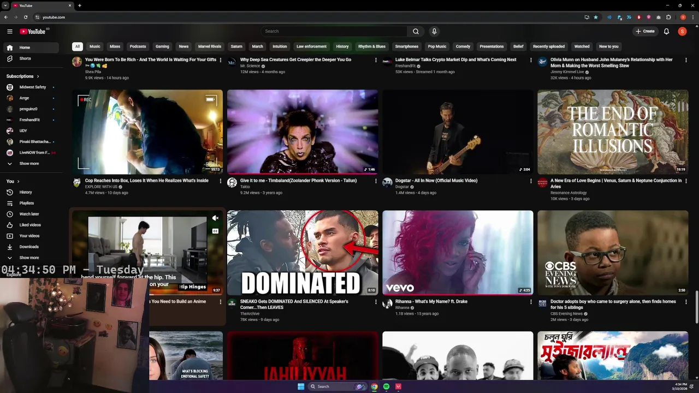Image resolution: width=699 pixels, height=393 pixels.
Task: Toggle closed captions on the video preview
Action: pos(216,231)
